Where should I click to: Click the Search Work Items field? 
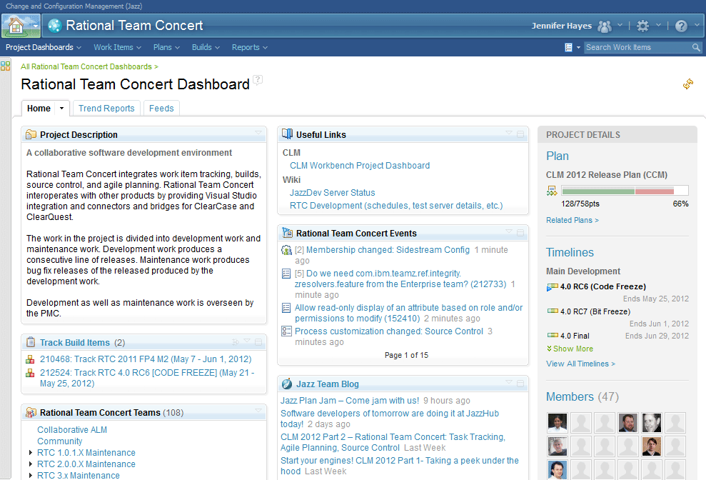637,47
